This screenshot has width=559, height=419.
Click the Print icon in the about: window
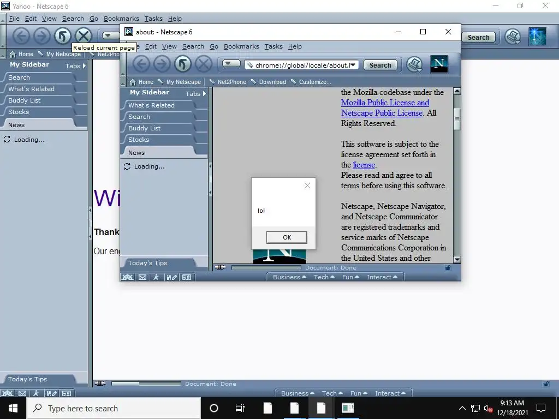click(414, 65)
